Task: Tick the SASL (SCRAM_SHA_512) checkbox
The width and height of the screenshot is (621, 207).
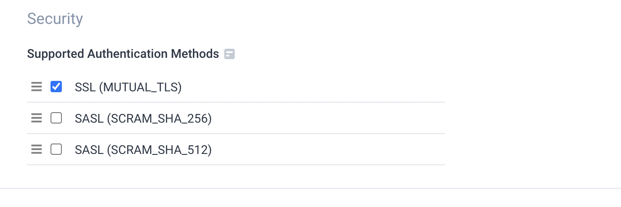Action: click(56, 149)
